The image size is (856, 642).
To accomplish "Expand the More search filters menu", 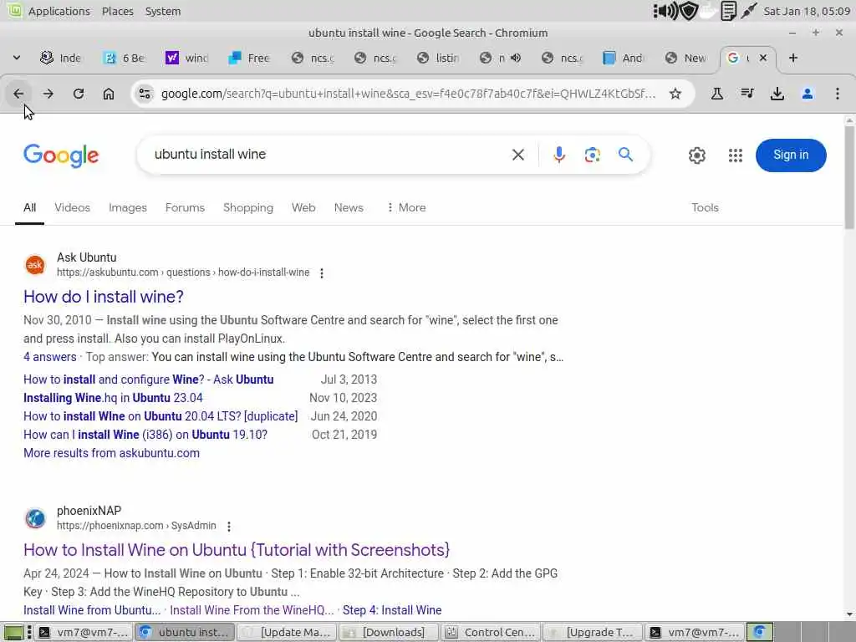I will click(406, 207).
